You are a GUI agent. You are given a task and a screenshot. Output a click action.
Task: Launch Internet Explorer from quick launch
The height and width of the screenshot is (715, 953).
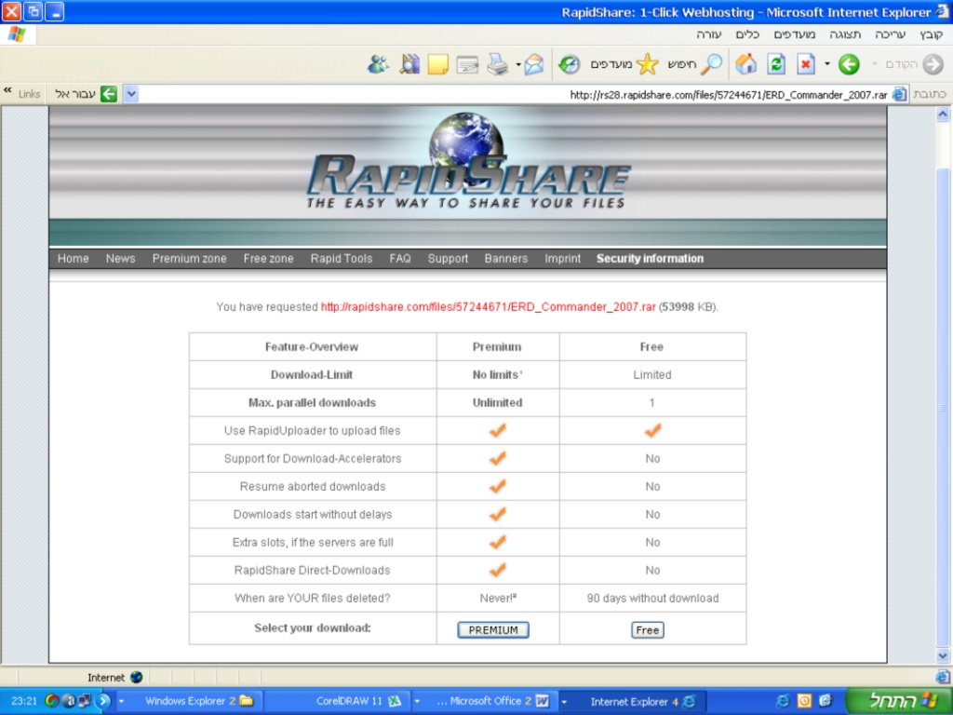click(x=783, y=701)
